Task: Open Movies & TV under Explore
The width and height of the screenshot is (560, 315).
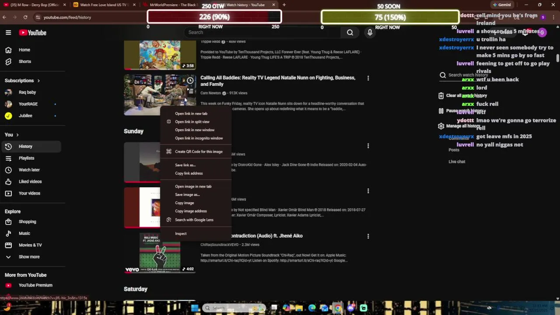Action: 31,245
